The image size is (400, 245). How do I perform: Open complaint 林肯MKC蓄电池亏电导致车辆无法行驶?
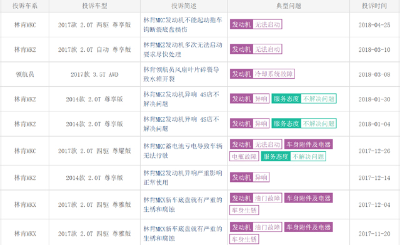pyautogui.click(x=183, y=151)
